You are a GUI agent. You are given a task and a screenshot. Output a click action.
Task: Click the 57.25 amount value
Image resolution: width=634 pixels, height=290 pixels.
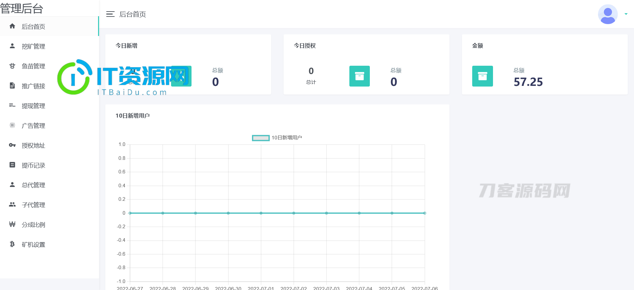tap(528, 82)
